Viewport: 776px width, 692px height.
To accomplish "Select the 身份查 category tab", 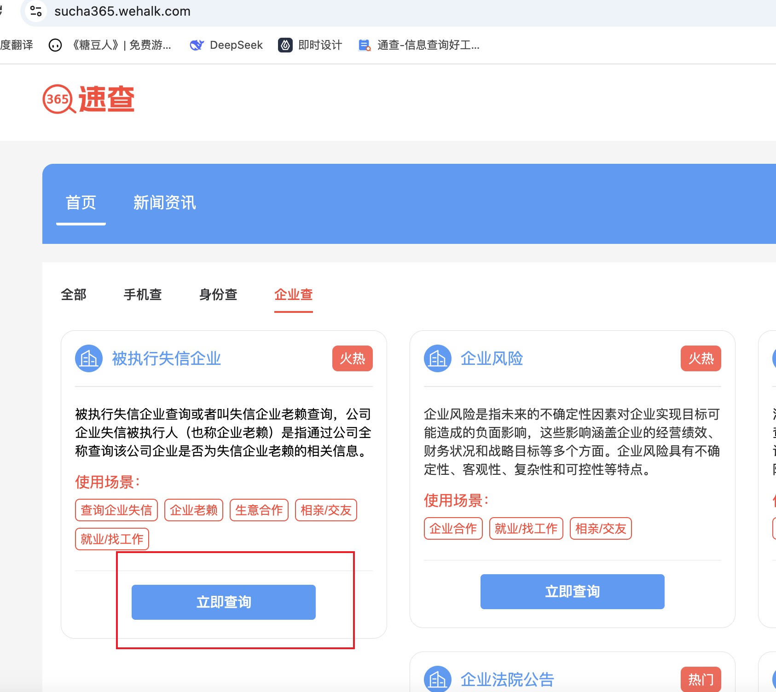I will tap(218, 294).
